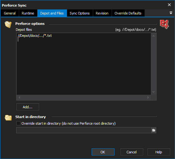Cancel the Perforce Sync dialog

pos(132,152)
